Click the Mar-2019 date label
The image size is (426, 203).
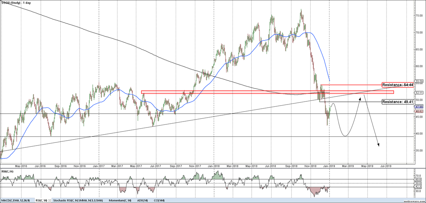(348, 166)
